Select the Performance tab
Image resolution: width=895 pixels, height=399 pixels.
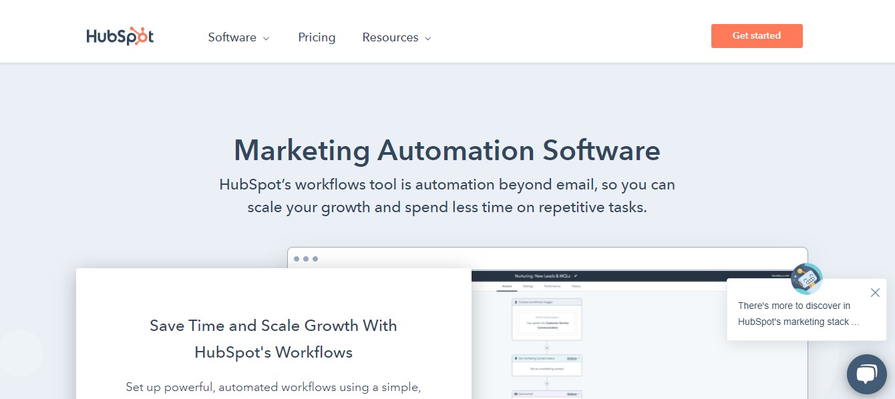(x=552, y=286)
